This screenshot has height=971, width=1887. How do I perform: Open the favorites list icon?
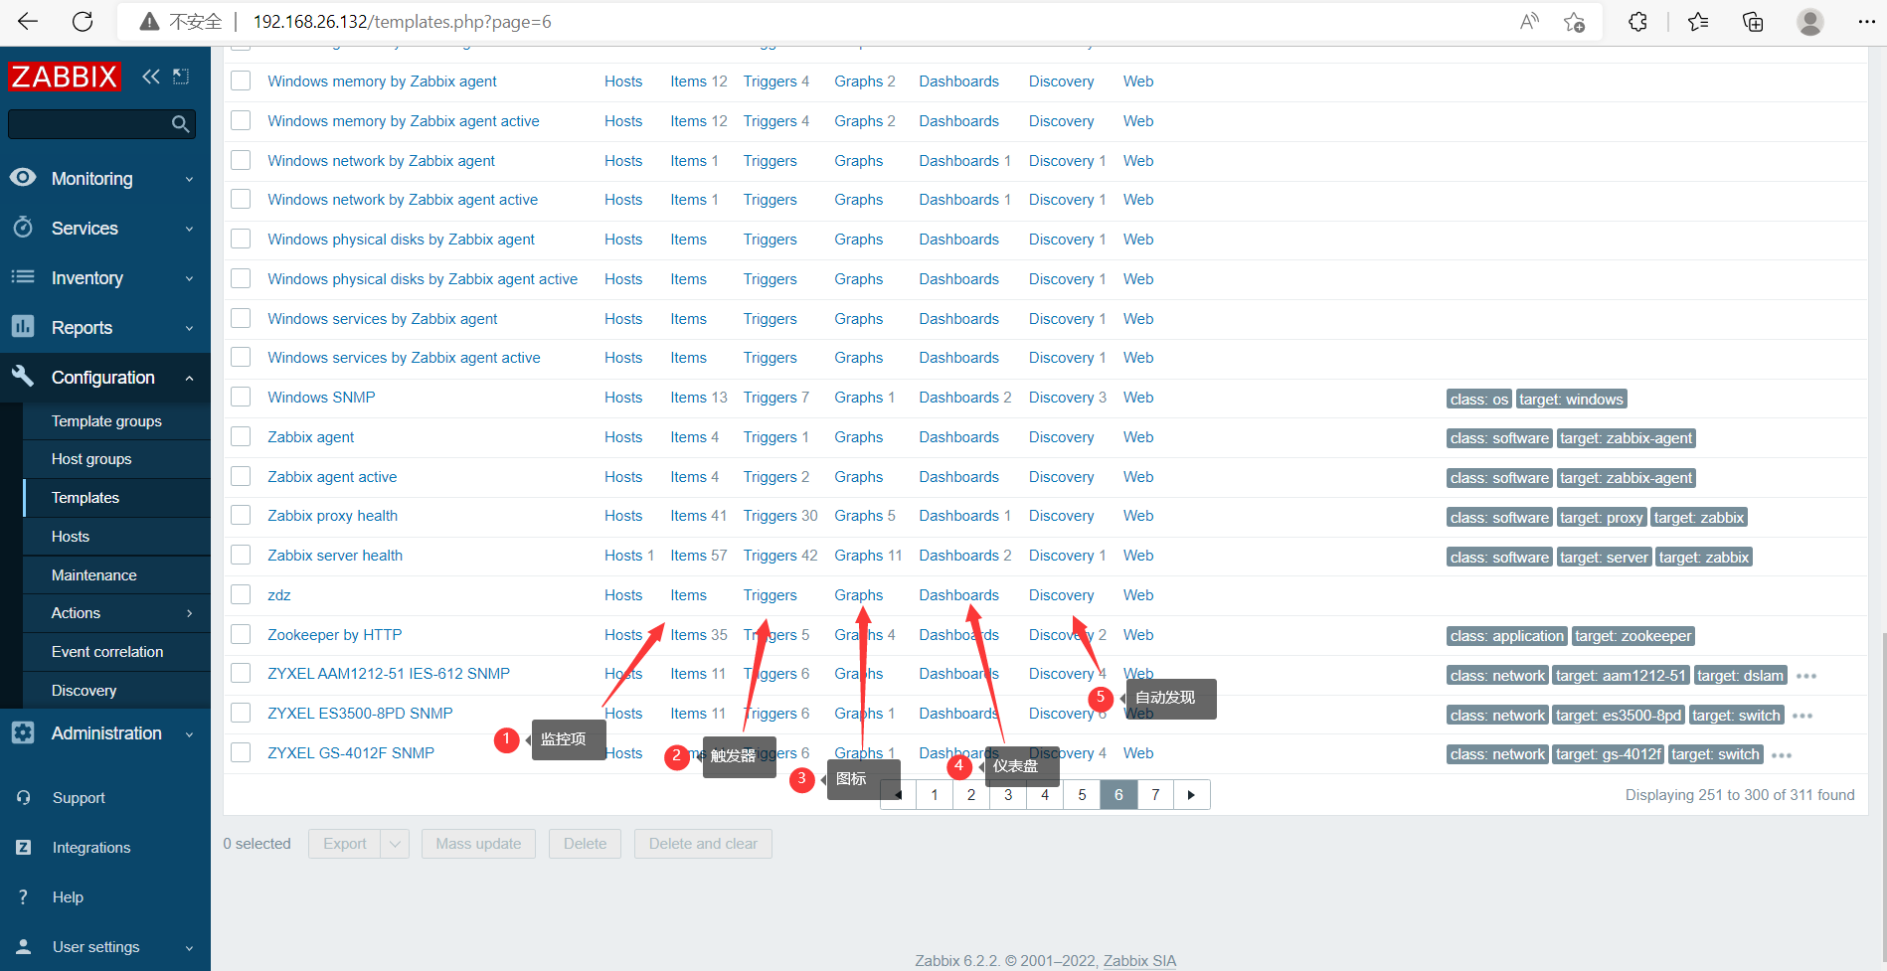pyautogui.click(x=1698, y=22)
